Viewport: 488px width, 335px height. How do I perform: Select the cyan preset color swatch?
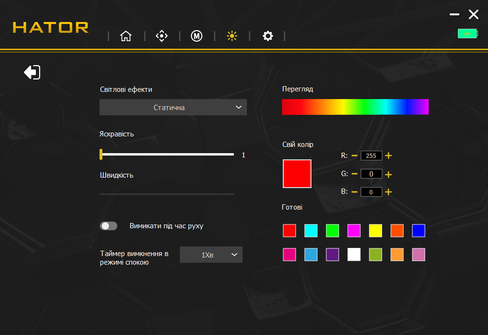[x=311, y=231]
